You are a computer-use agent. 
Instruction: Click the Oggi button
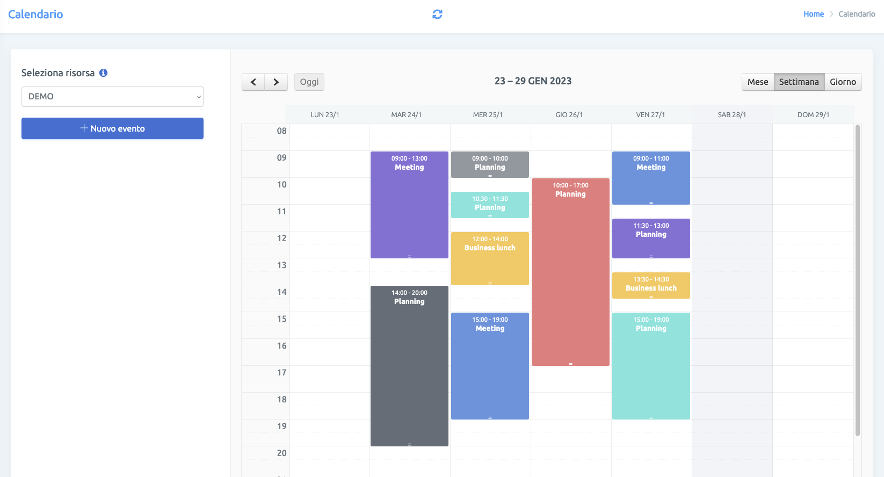(309, 82)
